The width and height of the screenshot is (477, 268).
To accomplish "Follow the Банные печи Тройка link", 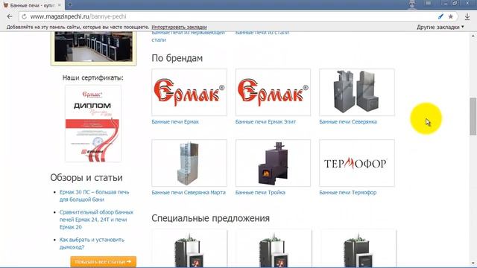I will point(260,192).
